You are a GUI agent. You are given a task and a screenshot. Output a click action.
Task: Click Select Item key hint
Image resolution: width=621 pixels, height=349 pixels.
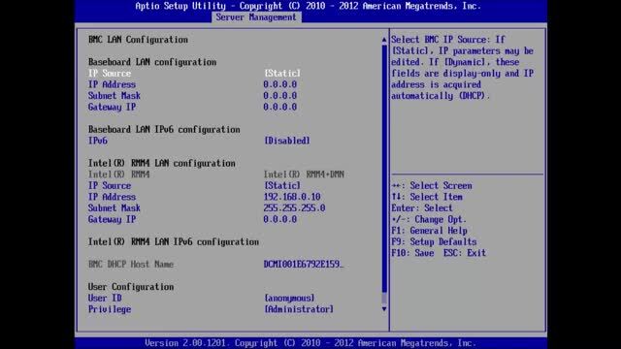(427, 197)
